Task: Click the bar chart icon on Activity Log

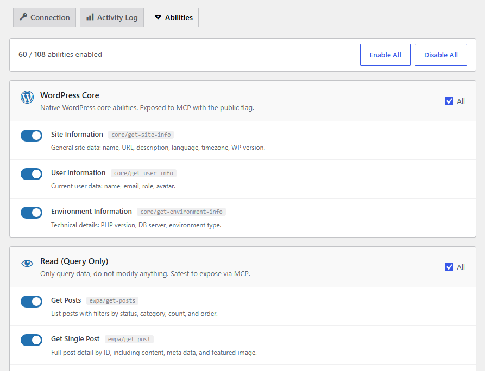Action: (x=90, y=17)
